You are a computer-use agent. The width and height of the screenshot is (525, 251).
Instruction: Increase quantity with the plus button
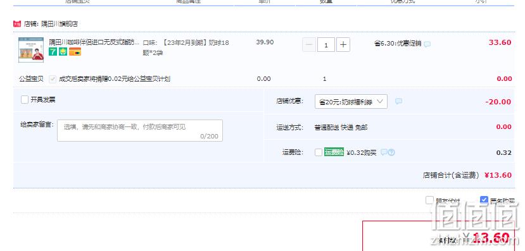[x=343, y=45]
